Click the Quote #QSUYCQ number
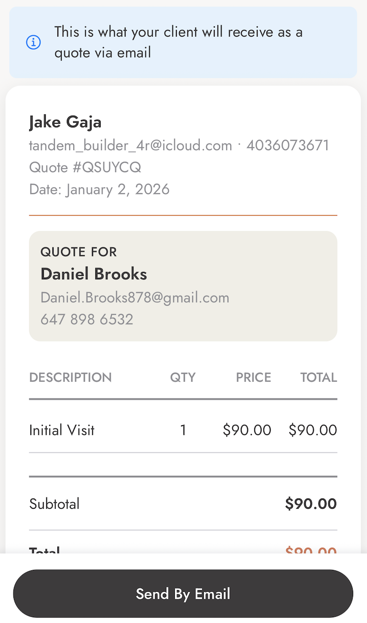The image size is (367, 623). coord(85,167)
